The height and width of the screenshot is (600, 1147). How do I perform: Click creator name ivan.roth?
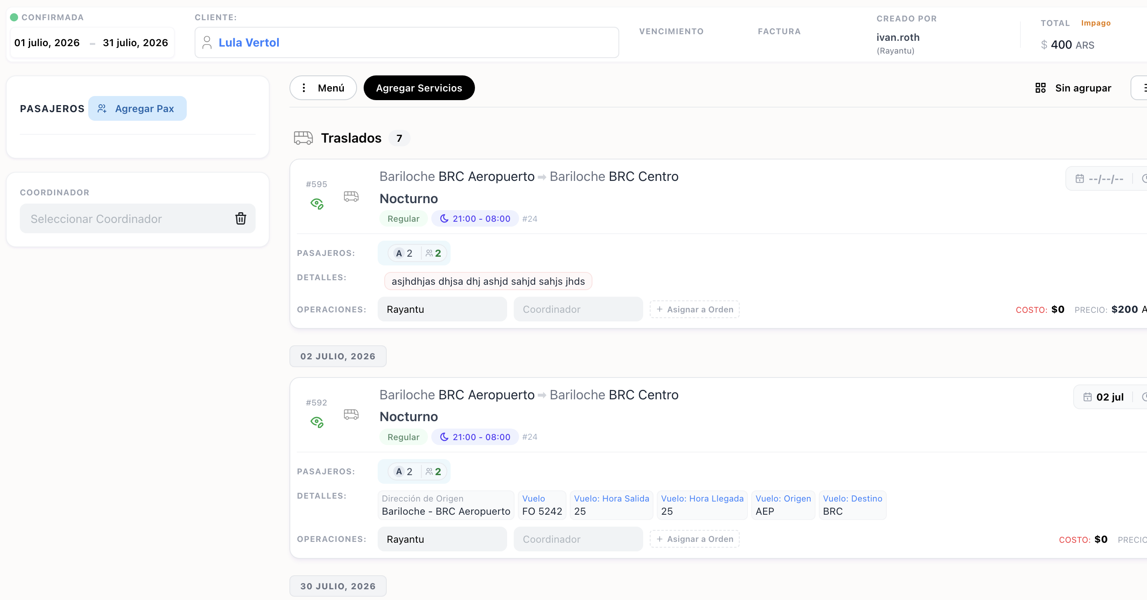click(x=898, y=37)
